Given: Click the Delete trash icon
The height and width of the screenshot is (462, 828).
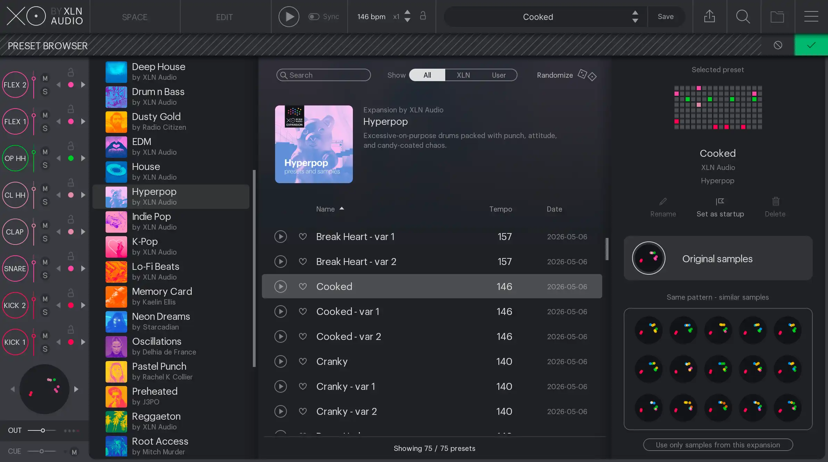Looking at the screenshot, I should click(776, 201).
